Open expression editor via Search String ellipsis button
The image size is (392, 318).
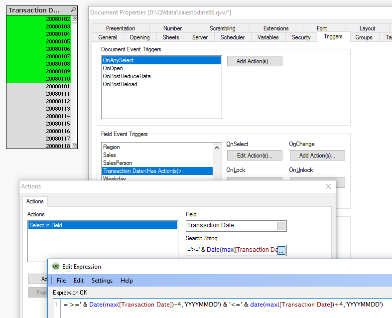click(x=281, y=250)
